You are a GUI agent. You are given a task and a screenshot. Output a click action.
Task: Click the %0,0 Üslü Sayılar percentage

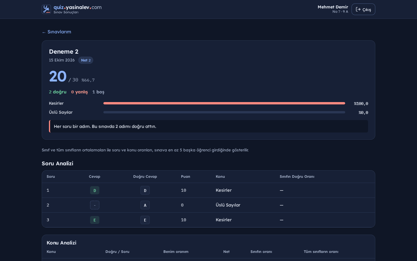point(363,113)
